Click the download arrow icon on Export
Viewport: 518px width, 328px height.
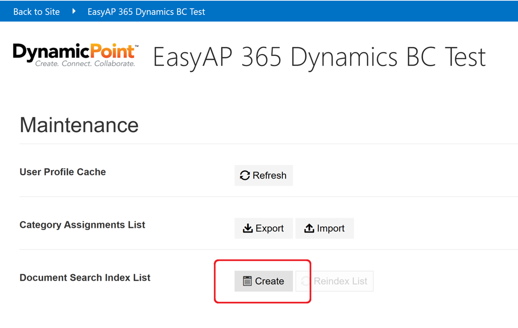pyautogui.click(x=248, y=228)
